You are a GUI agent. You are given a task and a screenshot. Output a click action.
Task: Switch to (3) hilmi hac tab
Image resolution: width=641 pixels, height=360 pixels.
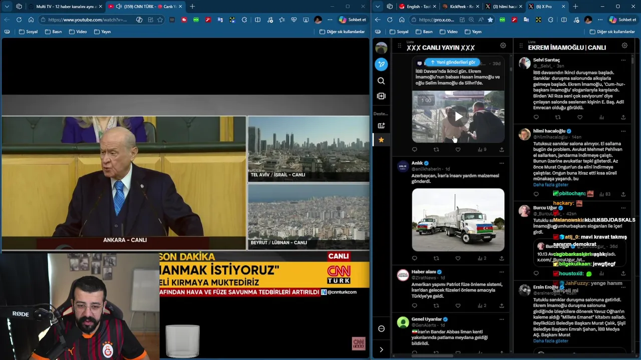pos(504,6)
